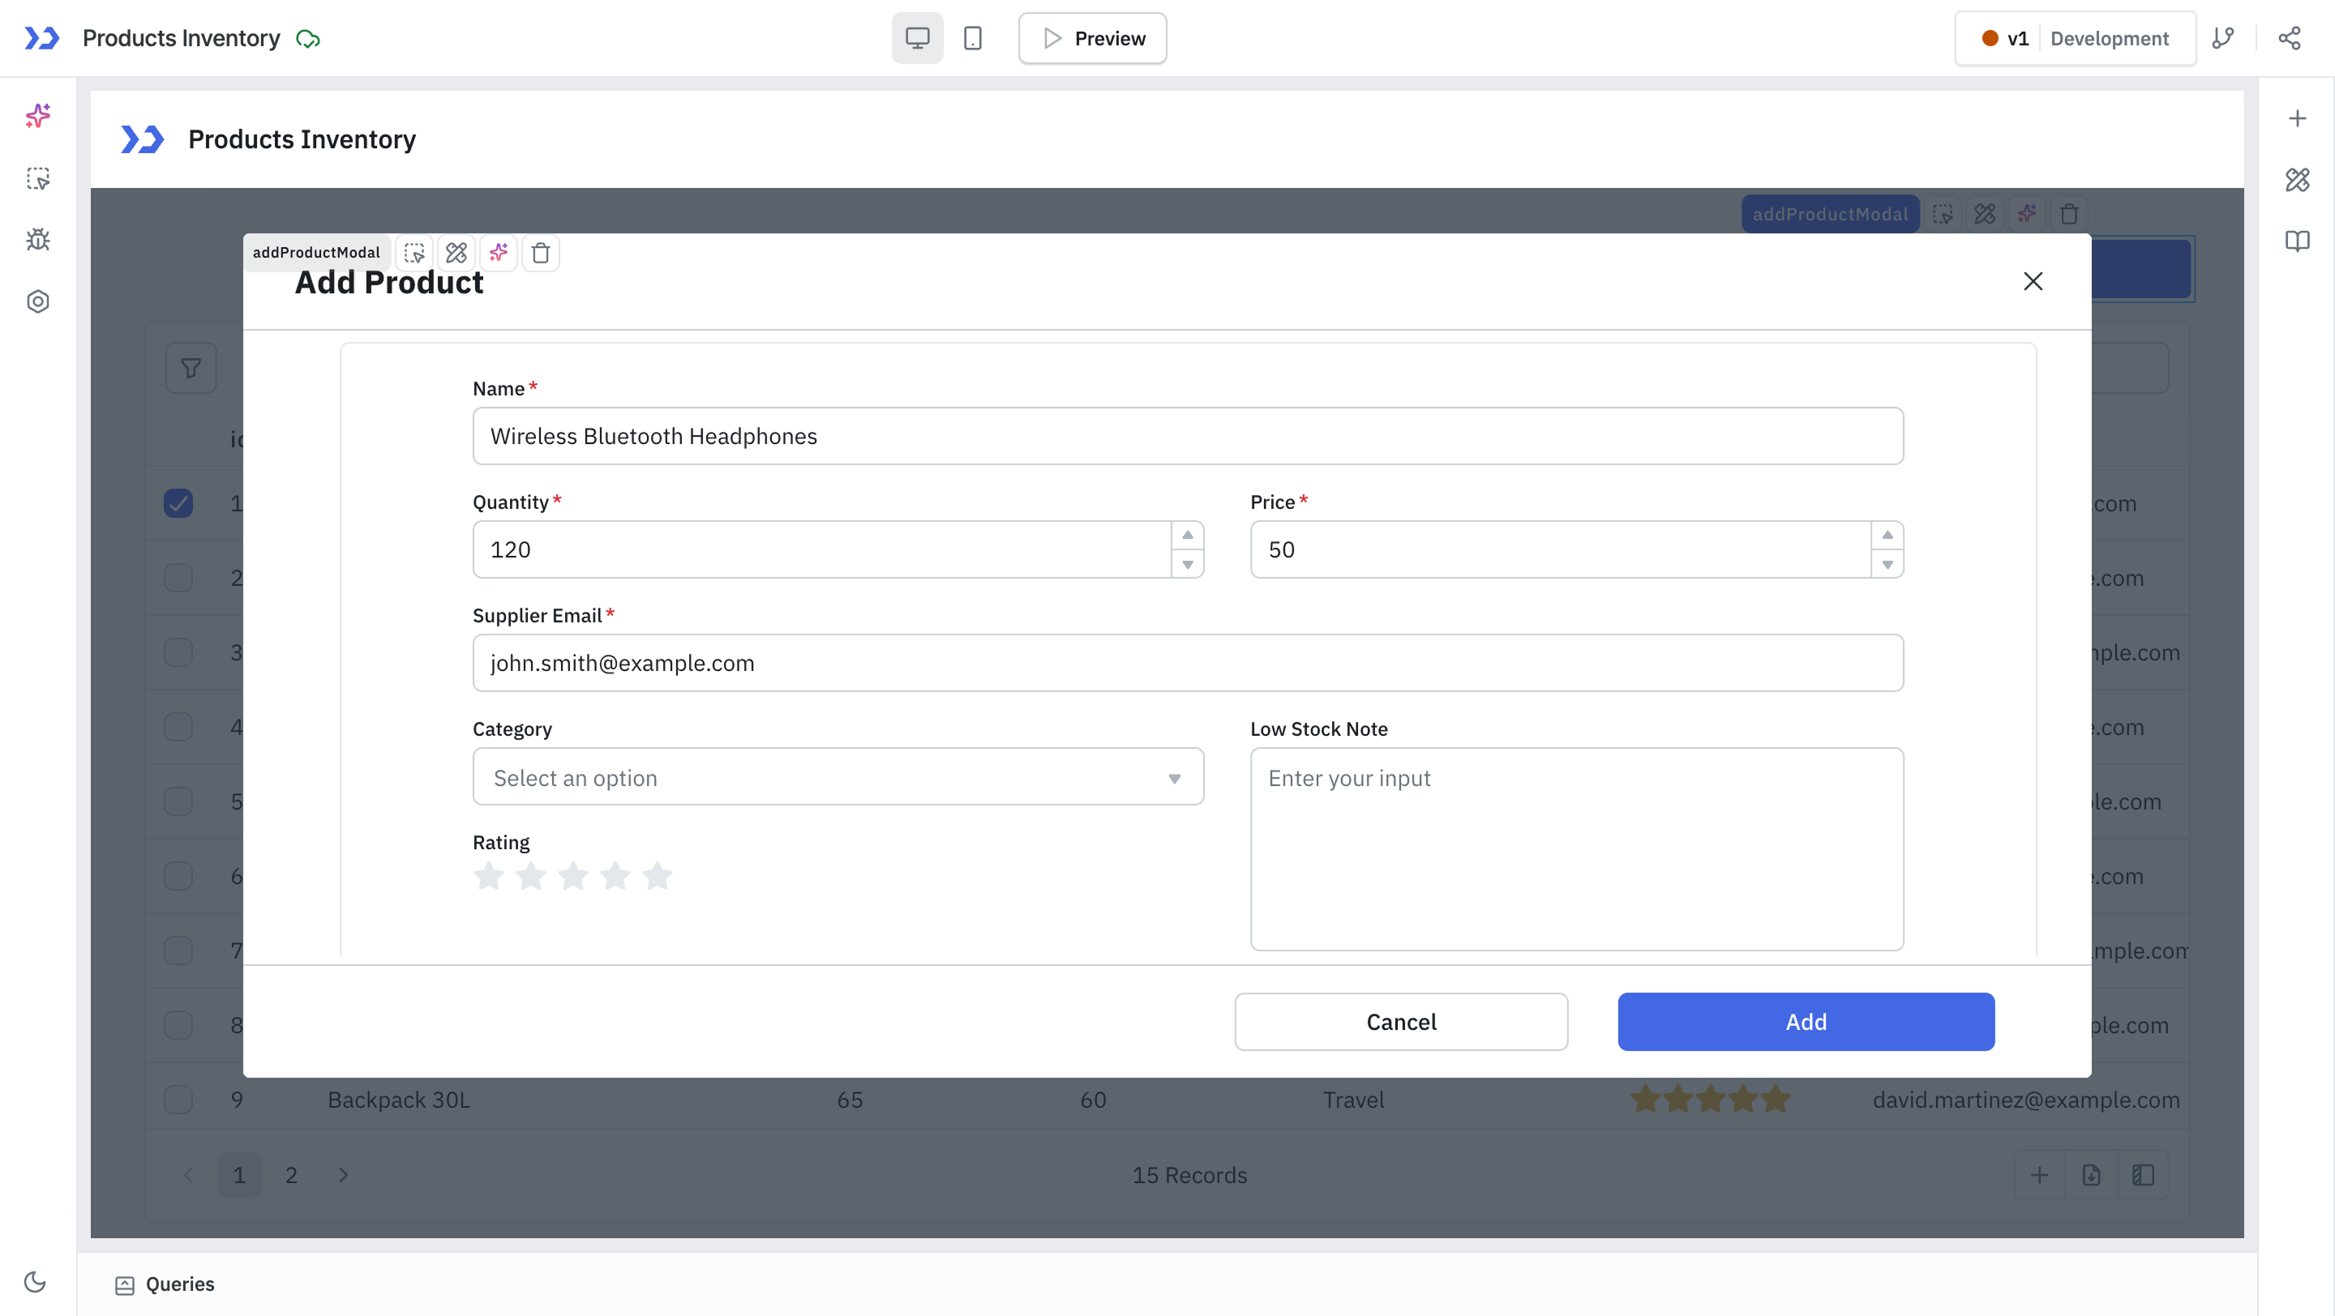The width and height of the screenshot is (2335, 1316).
Task: Open the Pages panel using book icon
Action: point(2298,240)
